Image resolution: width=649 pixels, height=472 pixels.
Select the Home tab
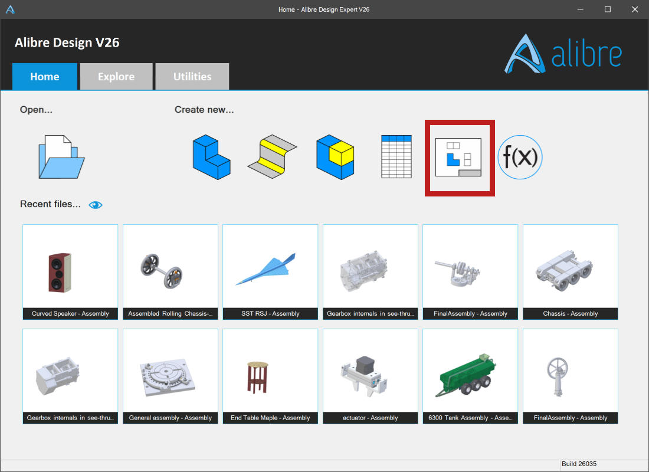[45, 77]
